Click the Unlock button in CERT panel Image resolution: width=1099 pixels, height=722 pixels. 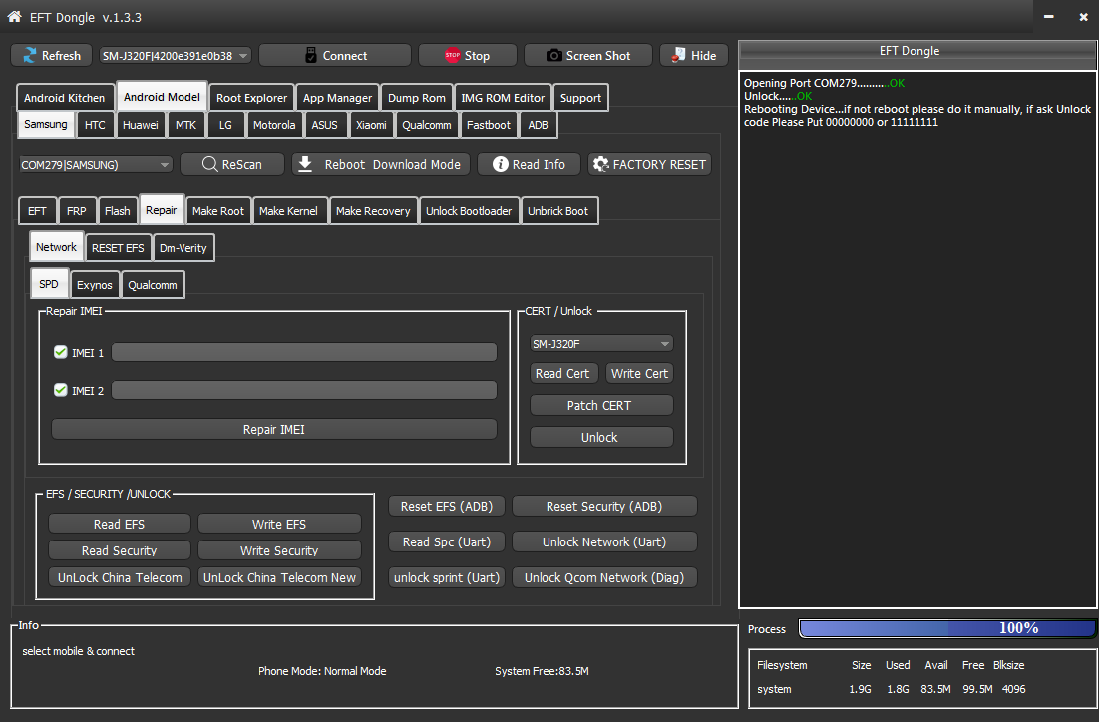click(x=601, y=437)
